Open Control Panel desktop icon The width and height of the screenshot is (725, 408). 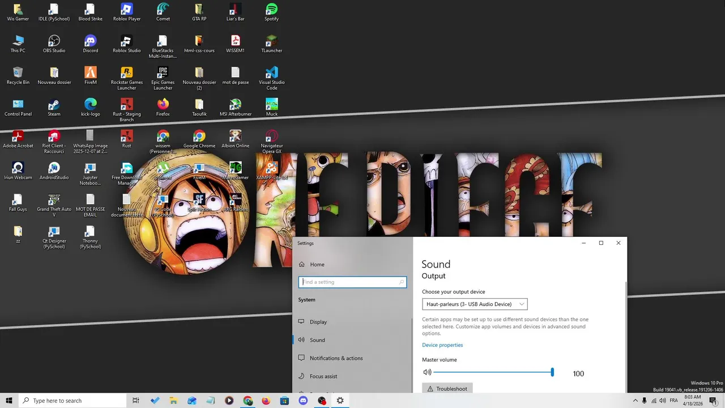tap(18, 108)
